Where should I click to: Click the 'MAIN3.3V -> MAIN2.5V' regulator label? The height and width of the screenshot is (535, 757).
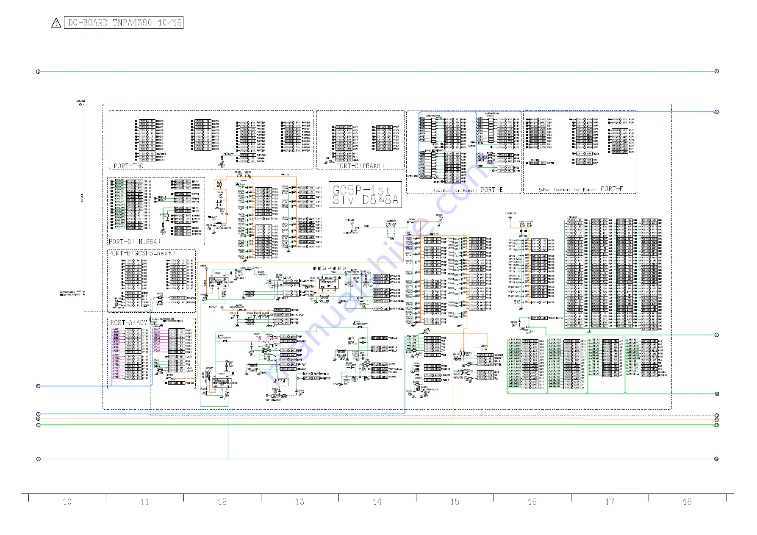point(330,269)
